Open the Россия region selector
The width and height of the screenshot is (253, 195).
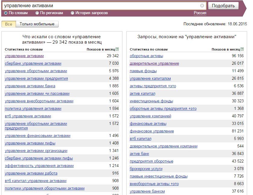click(x=200, y=13)
